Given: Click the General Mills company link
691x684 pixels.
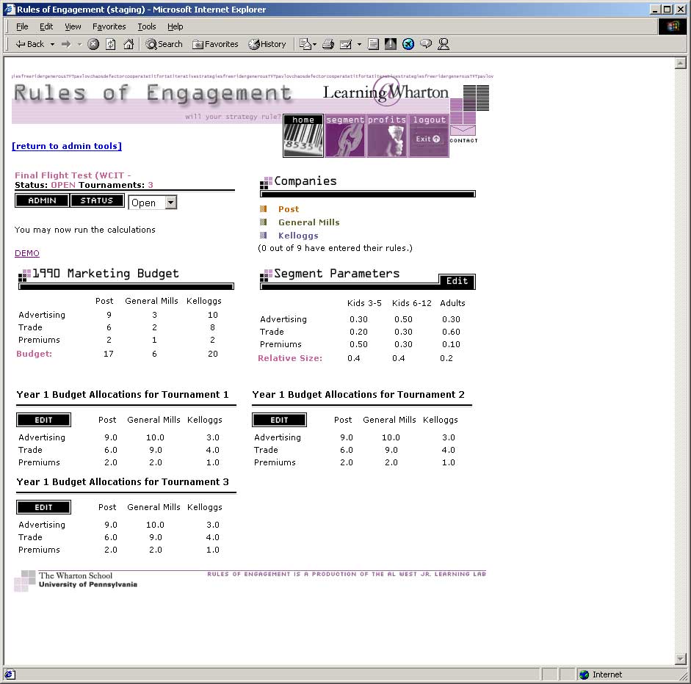Looking at the screenshot, I should click(x=309, y=222).
